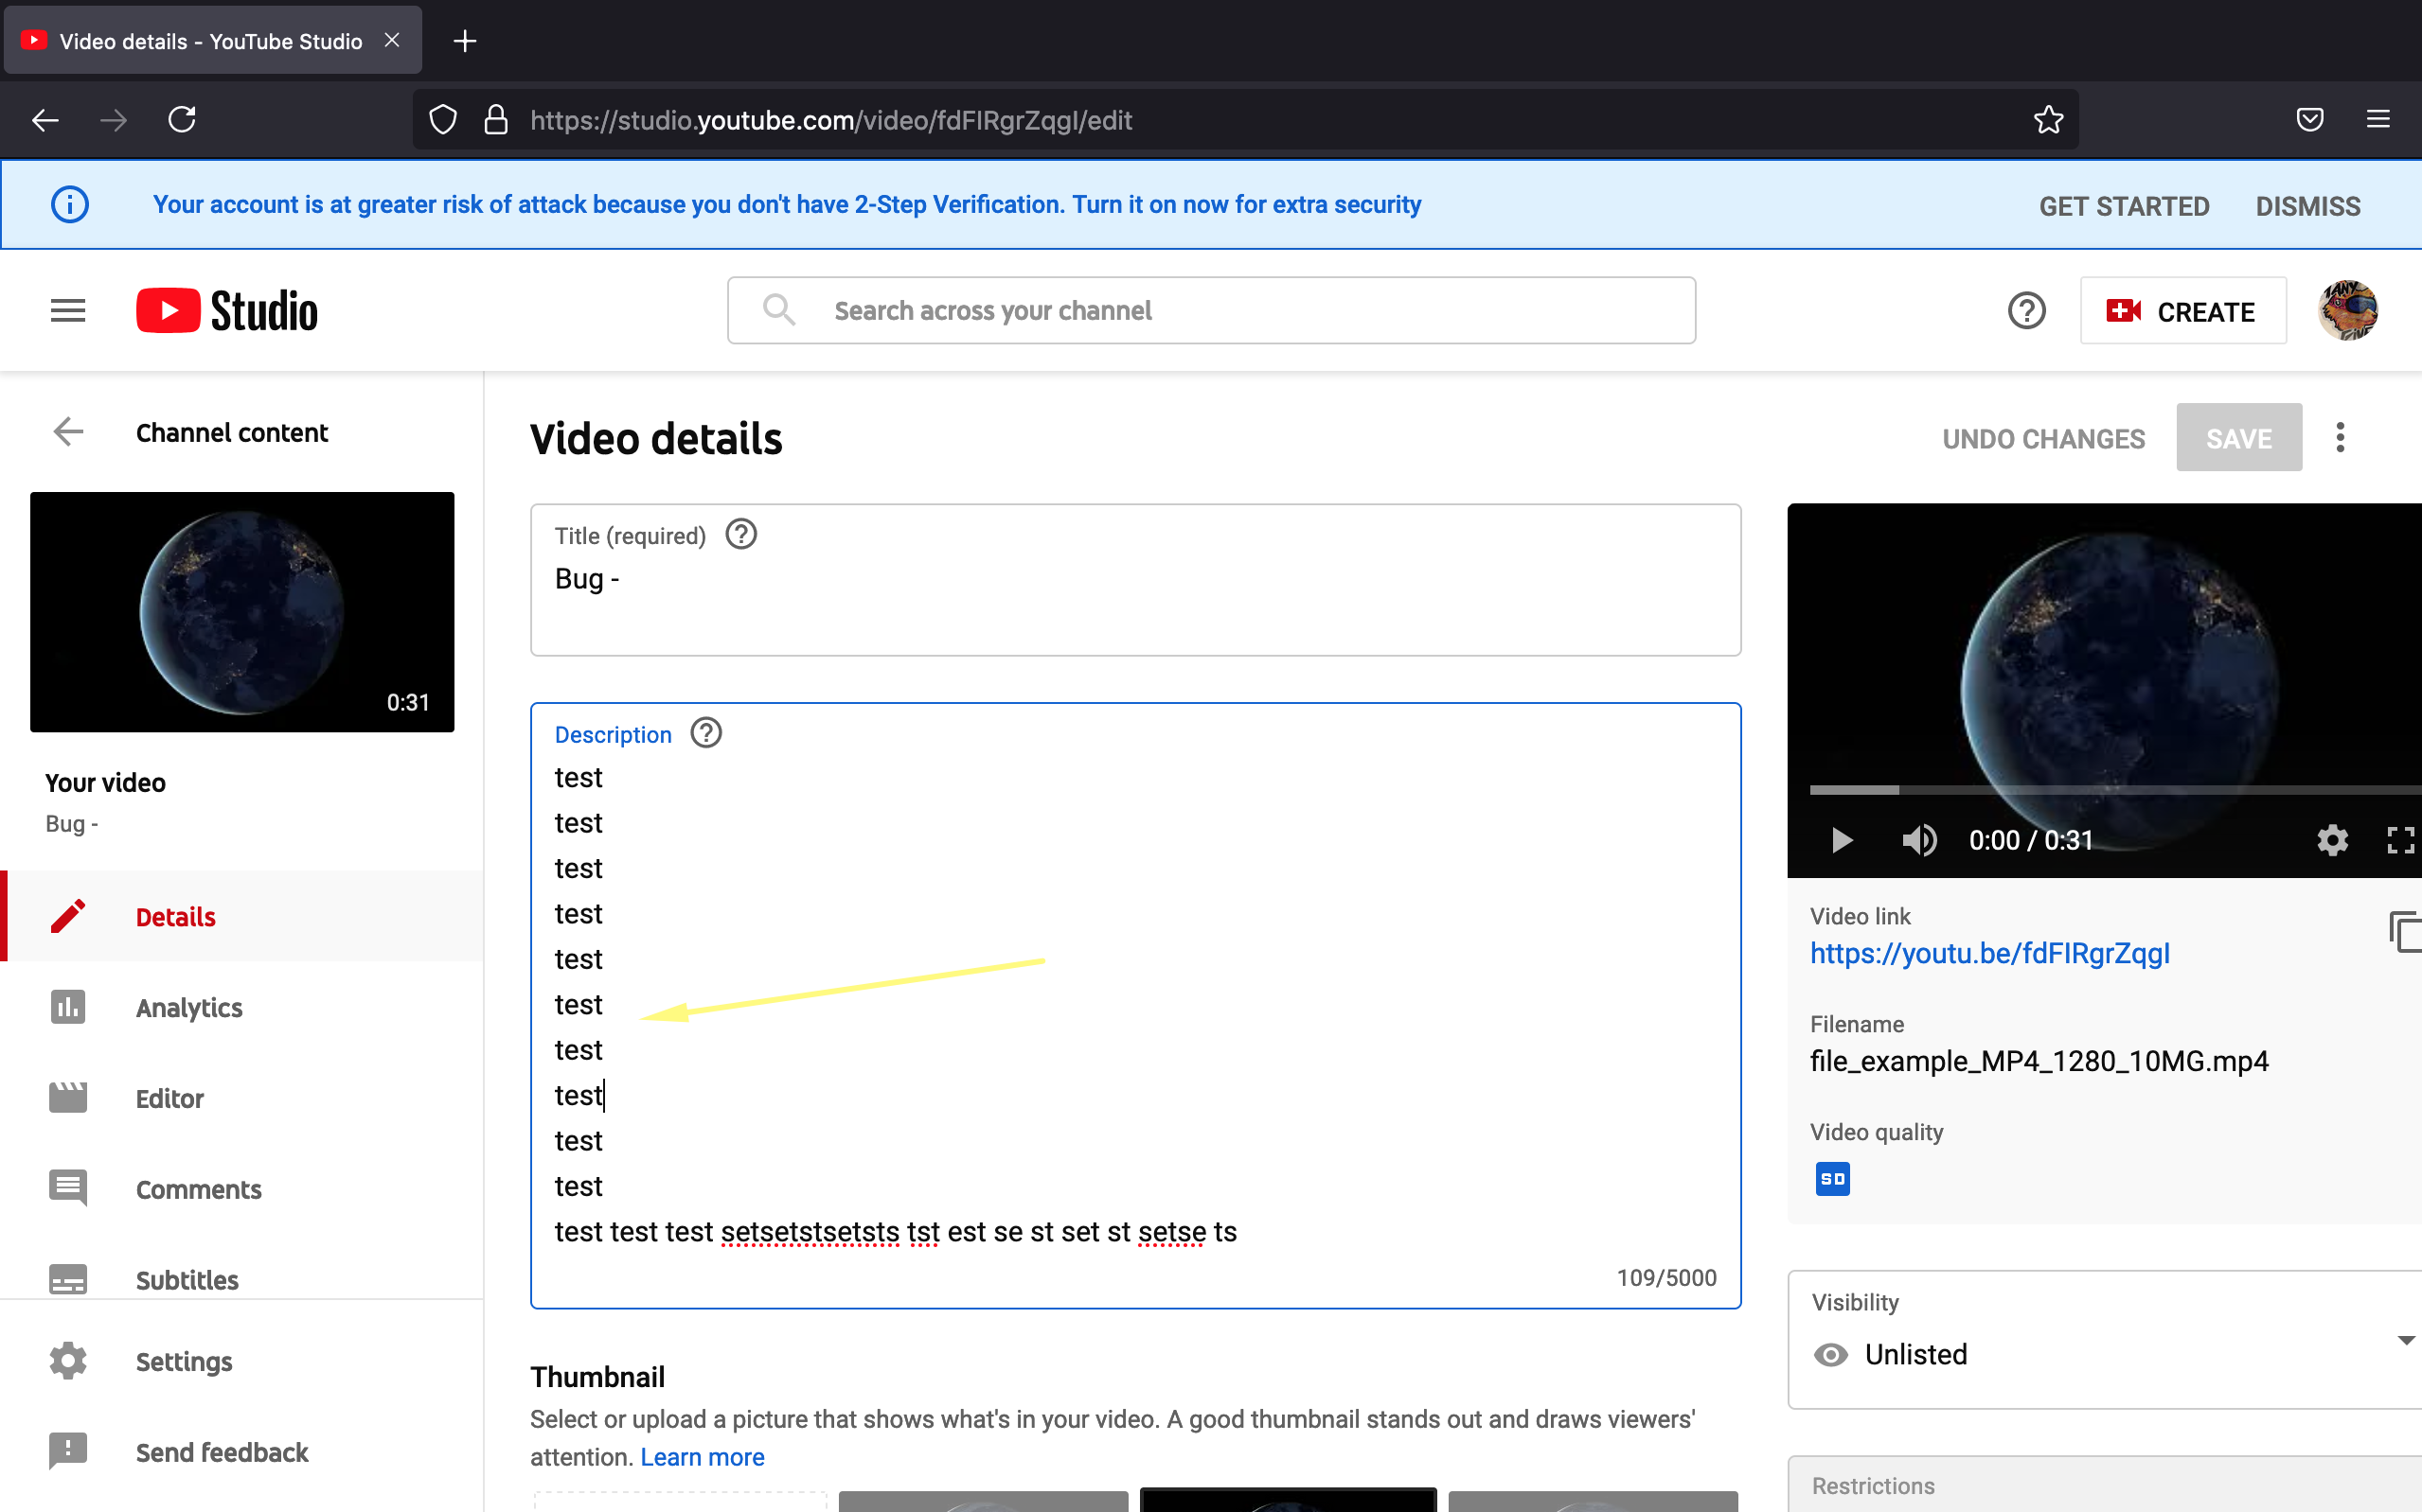The image size is (2422, 1512).
Task: Open the Subtitles section icon
Action: pos(67,1278)
